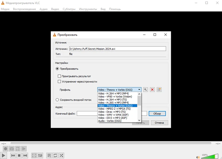The image size is (222, 159).
Task: Open extended settings equalizer icon
Action: coord(40,156)
